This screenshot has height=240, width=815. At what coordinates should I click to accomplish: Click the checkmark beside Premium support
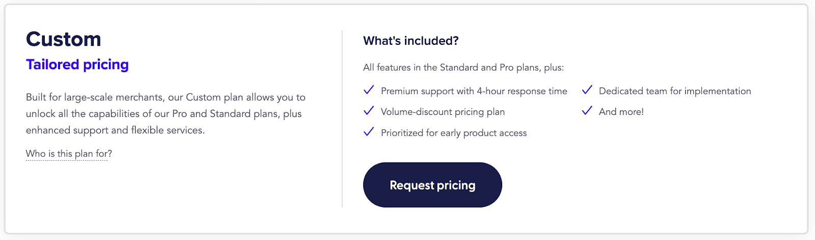pyautogui.click(x=369, y=91)
